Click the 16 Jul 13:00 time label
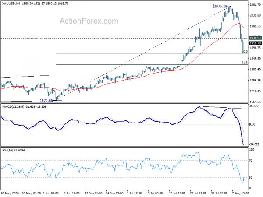The height and width of the screenshot is (197, 263). click(x=177, y=193)
